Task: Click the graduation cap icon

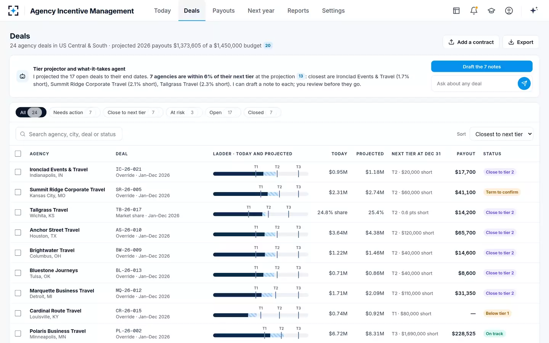Action: (x=491, y=11)
